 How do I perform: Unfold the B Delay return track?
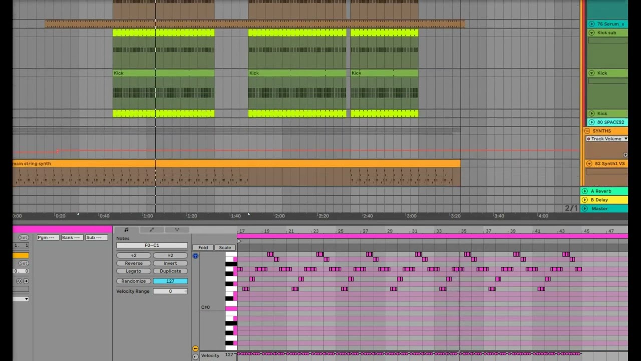[x=584, y=200]
